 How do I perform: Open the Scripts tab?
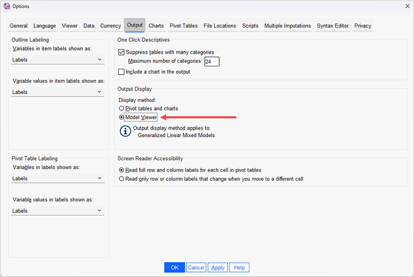click(x=250, y=26)
